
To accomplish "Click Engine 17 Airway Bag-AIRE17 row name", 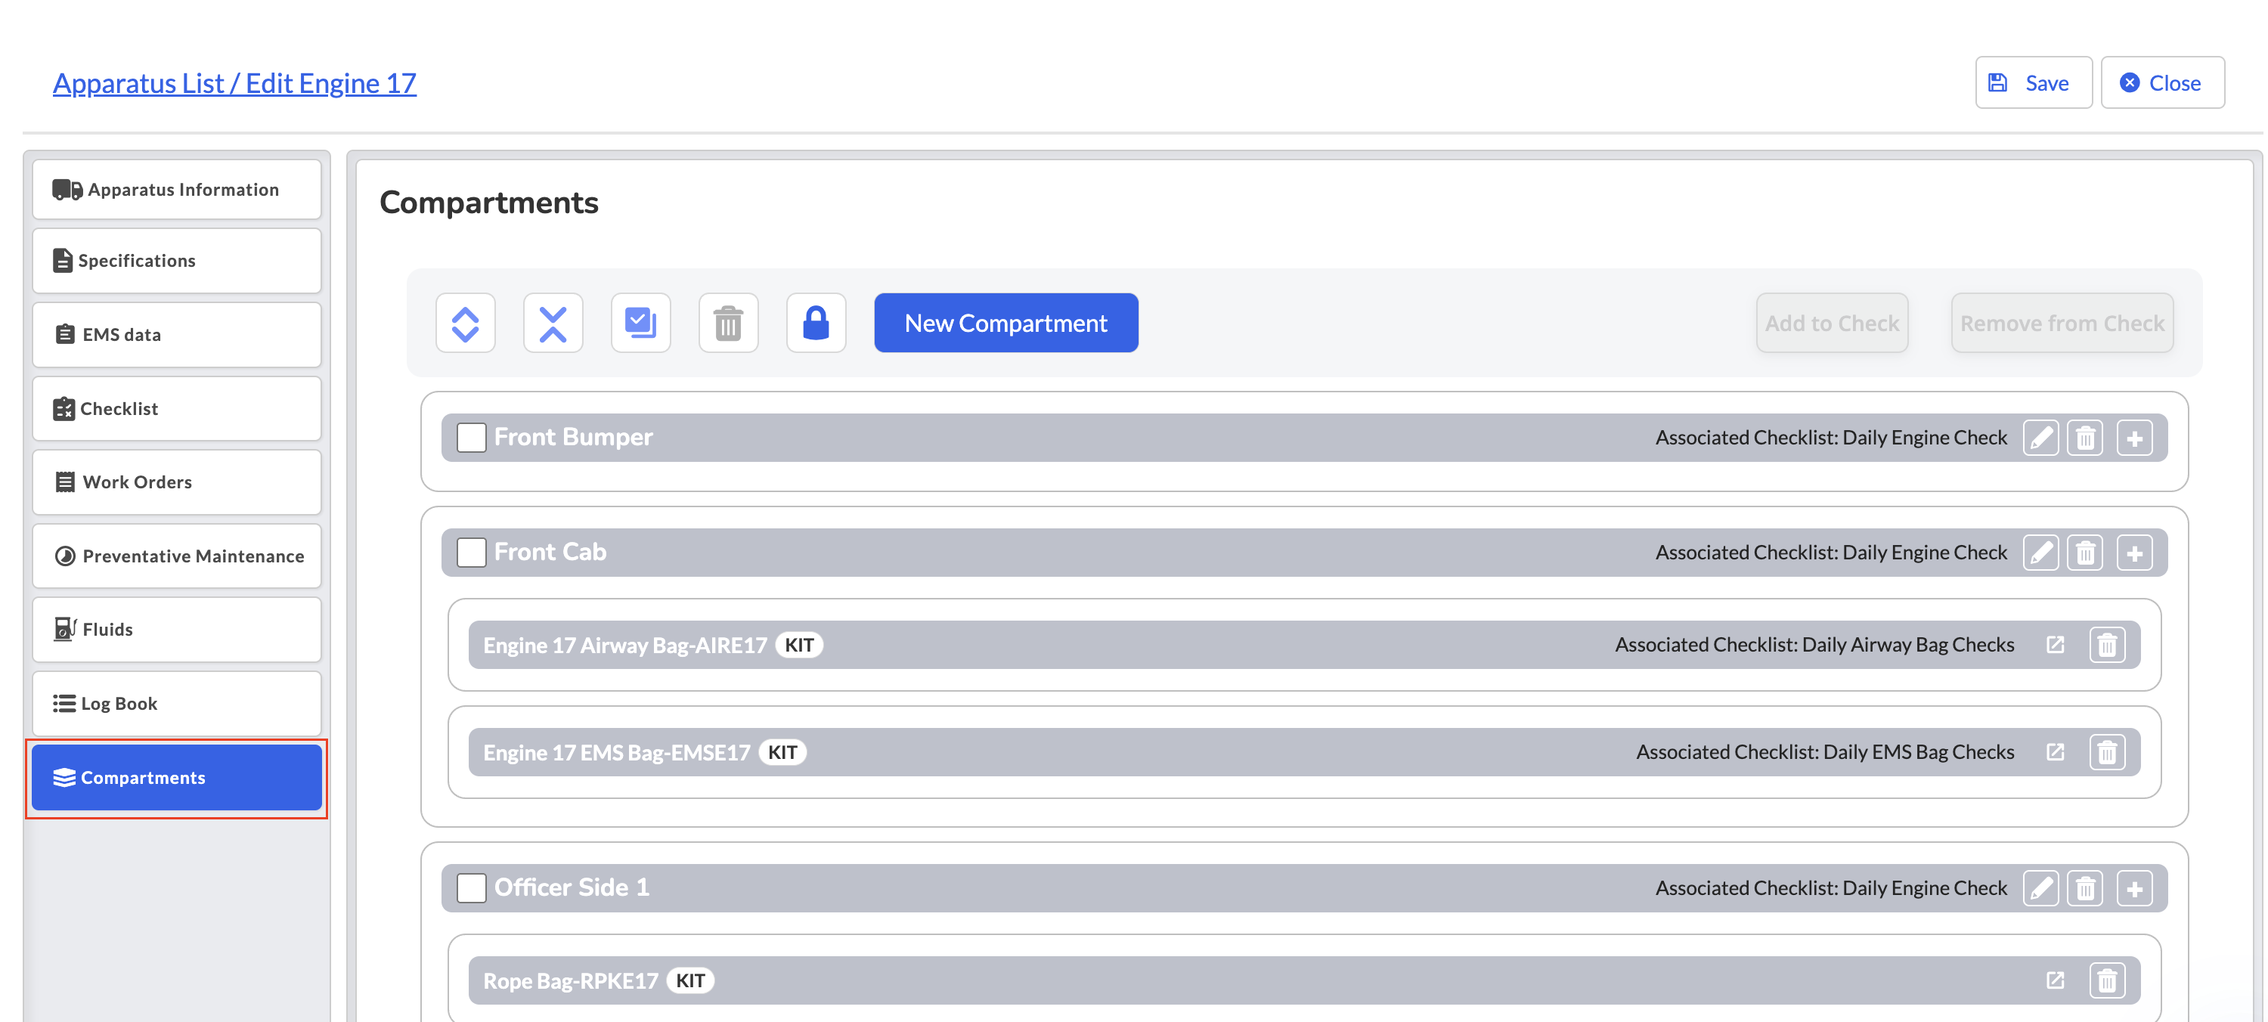I will (x=625, y=646).
